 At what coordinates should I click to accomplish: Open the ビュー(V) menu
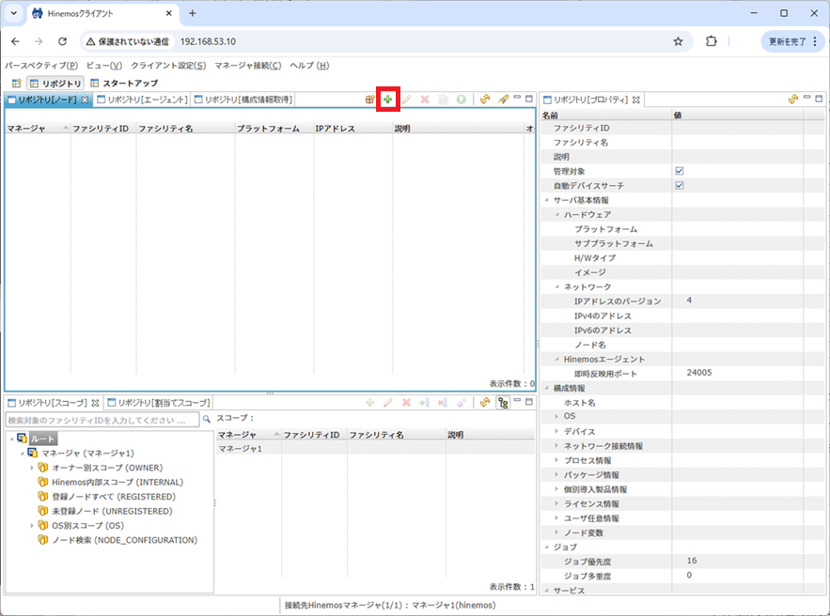(x=104, y=66)
